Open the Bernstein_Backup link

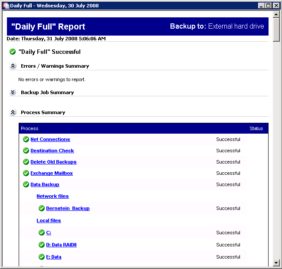coord(68,208)
